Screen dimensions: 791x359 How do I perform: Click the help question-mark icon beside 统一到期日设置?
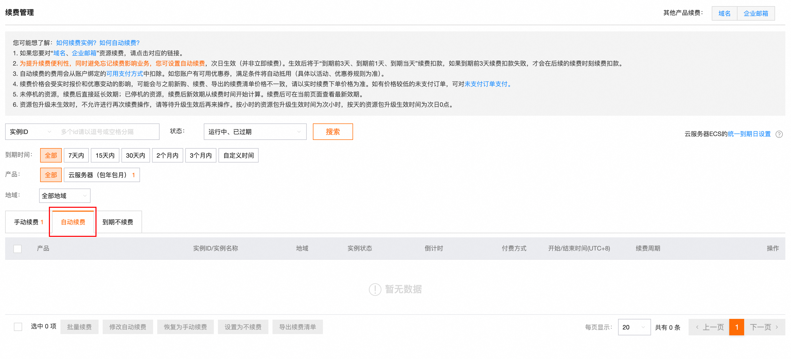click(x=779, y=134)
